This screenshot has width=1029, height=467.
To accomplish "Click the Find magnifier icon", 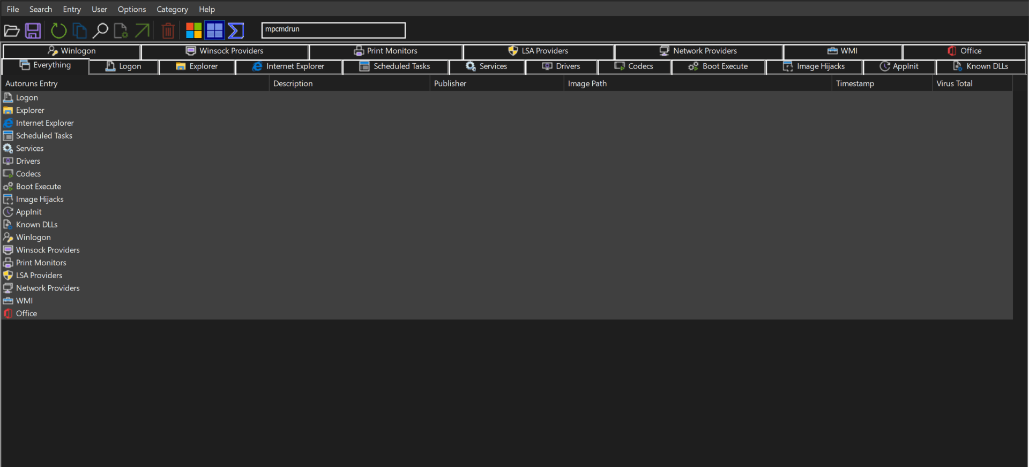I will [x=100, y=30].
